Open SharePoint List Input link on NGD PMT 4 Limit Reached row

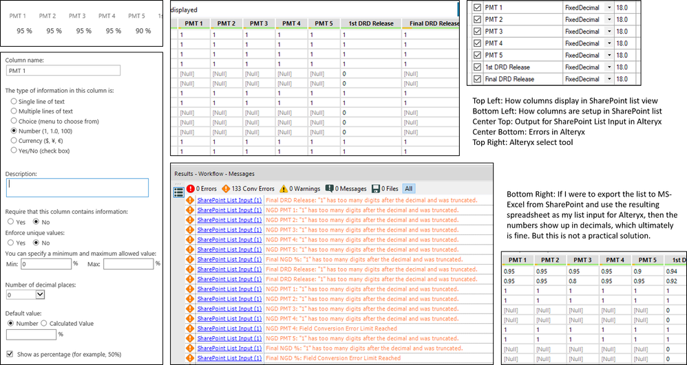pos(230,329)
